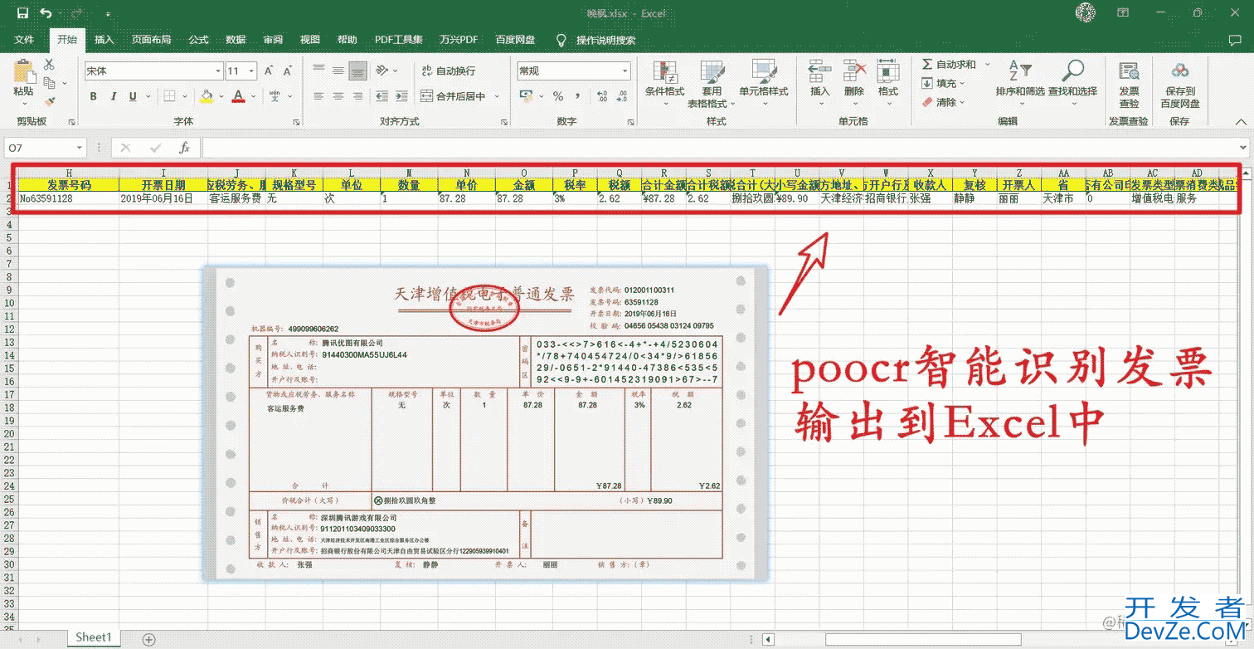Expand the Merge & Center (合并后居中) dropdown arrow
Image resolution: width=1254 pixels, height=649 pixels.
click(x=497, y=96)
